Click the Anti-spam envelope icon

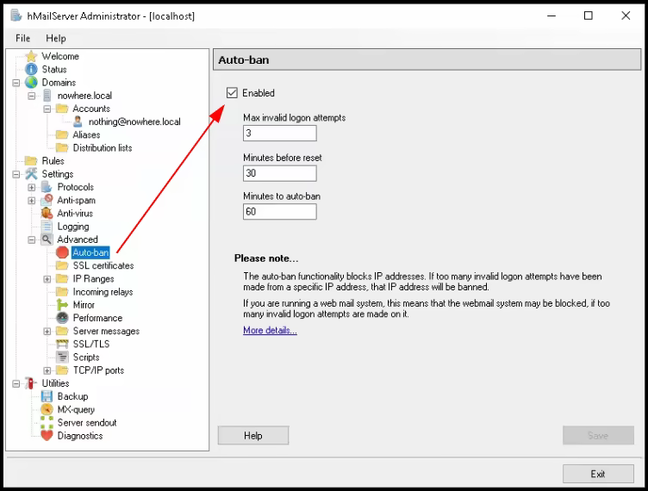(47, 200)
